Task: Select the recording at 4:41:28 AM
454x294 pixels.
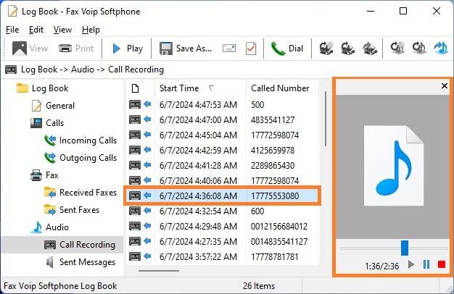Action: (x=222, y=165)
